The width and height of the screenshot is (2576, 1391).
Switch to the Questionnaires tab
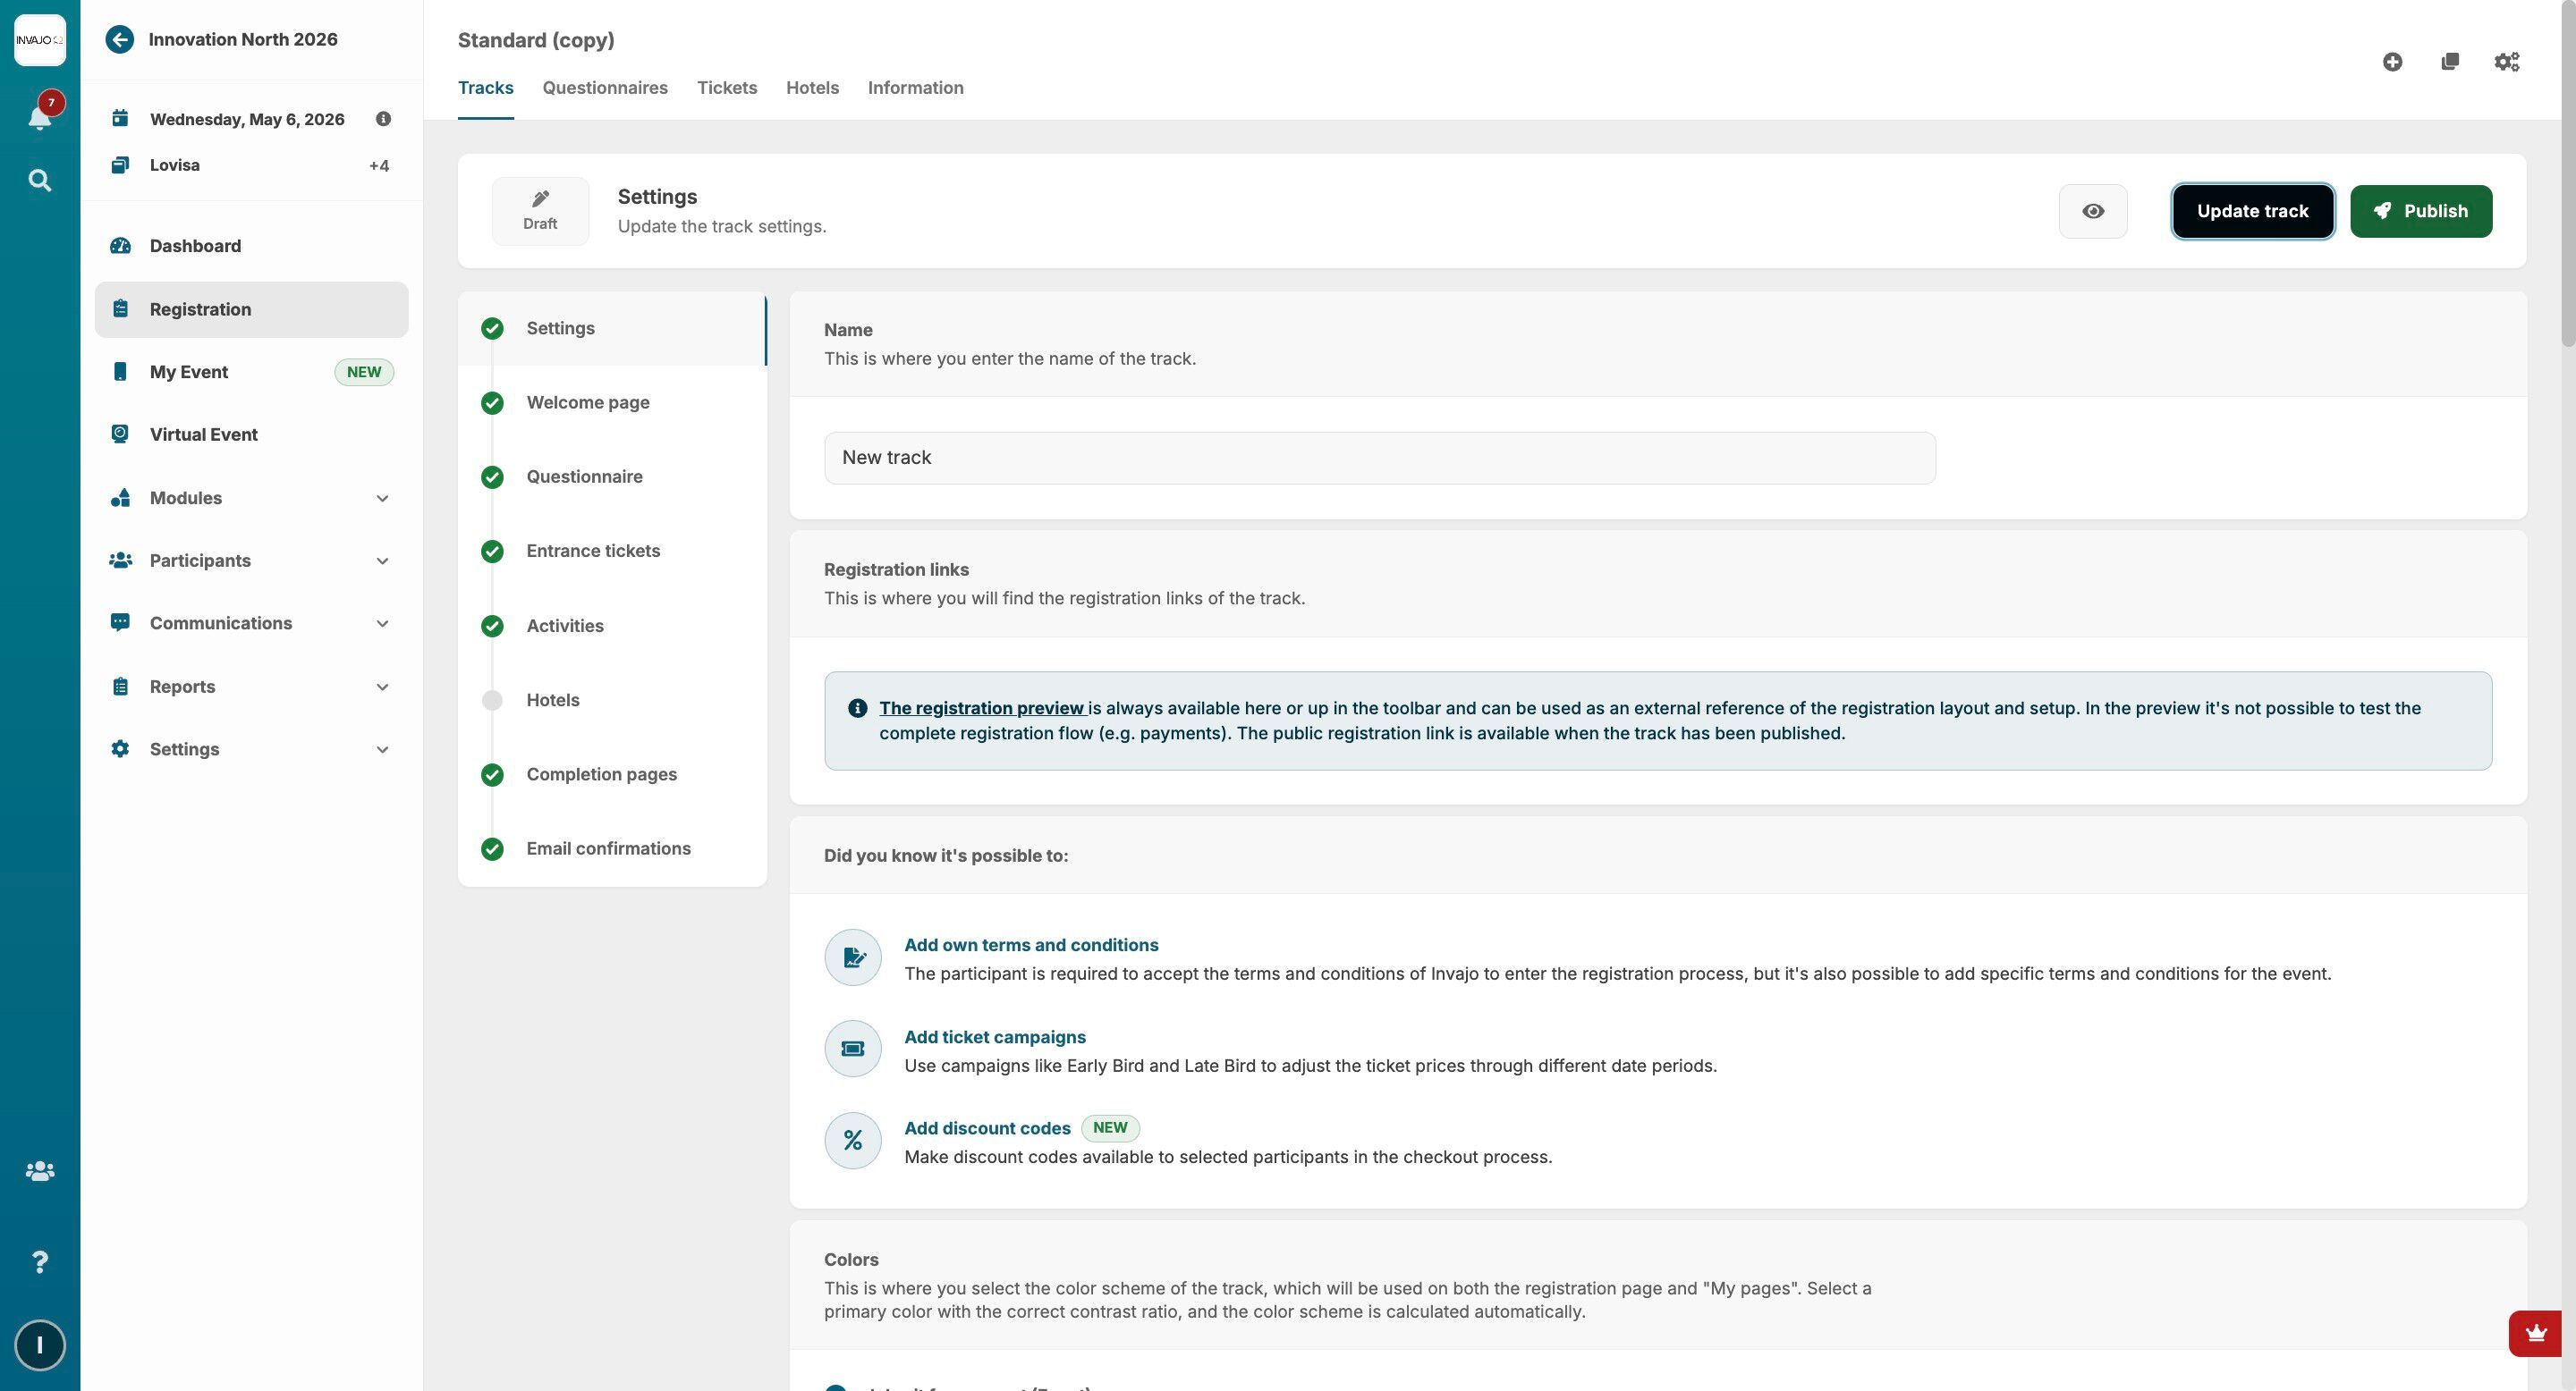pyautogui.click(x=604, y=88)
